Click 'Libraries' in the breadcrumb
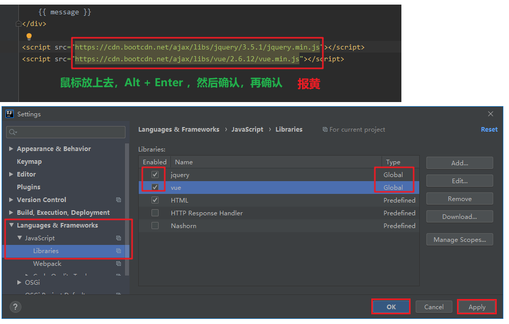Viewport: 509px width, 324px height. 289,130
